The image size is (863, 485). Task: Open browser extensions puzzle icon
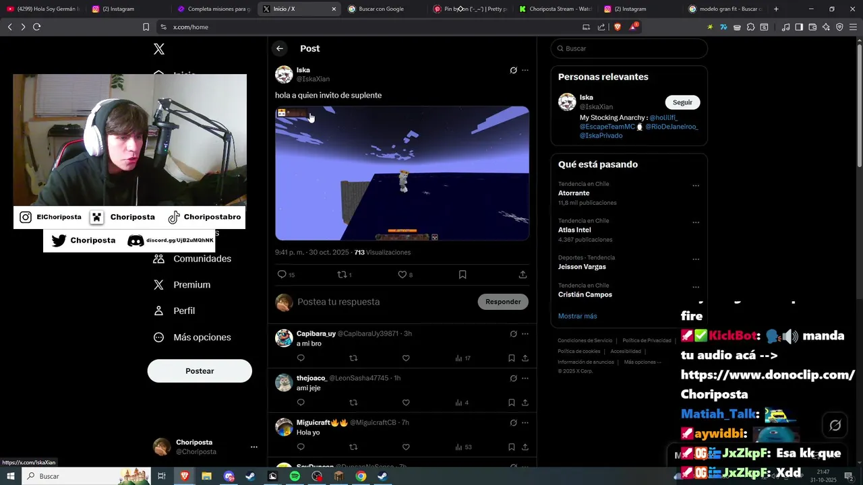(x=750, y=27)
